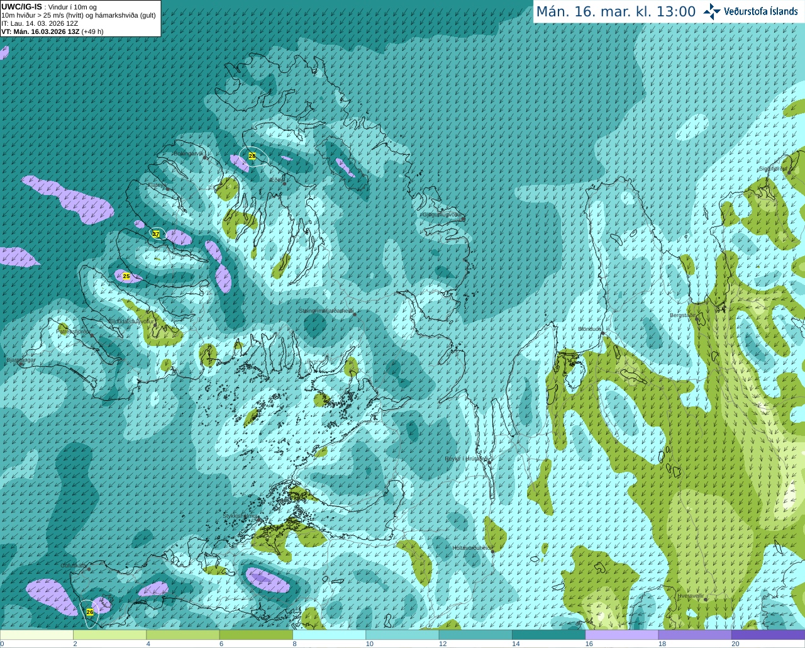
Task: Click the date heading Mán. 16. mar. kl. 13:00
Action: (x=616, y=12)
